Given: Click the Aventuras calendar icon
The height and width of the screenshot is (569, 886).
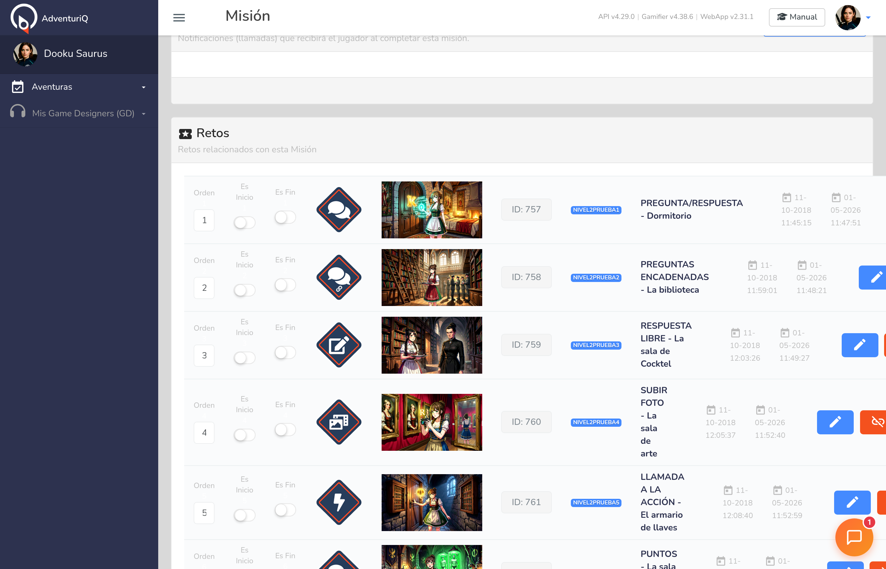Looking at the screenshot, I should 18,87.
